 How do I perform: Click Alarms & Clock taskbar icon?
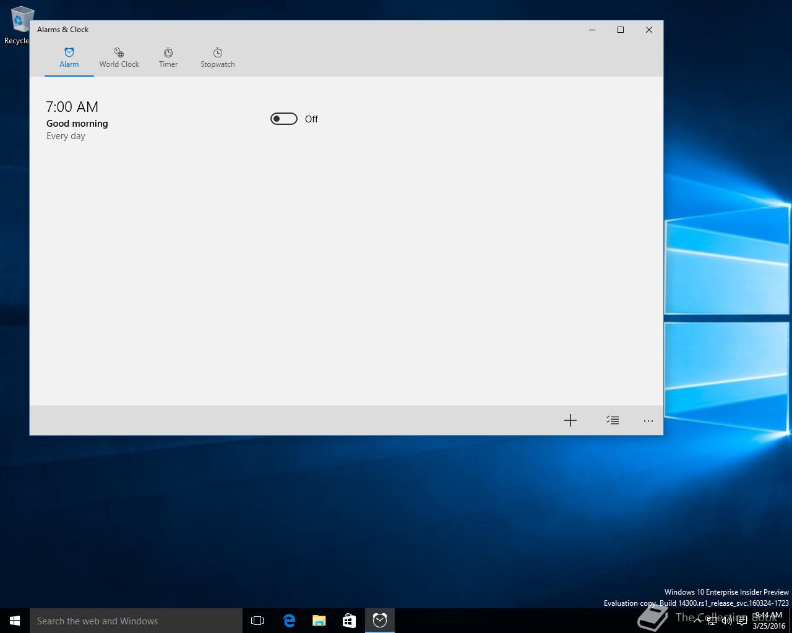point(380,621)
